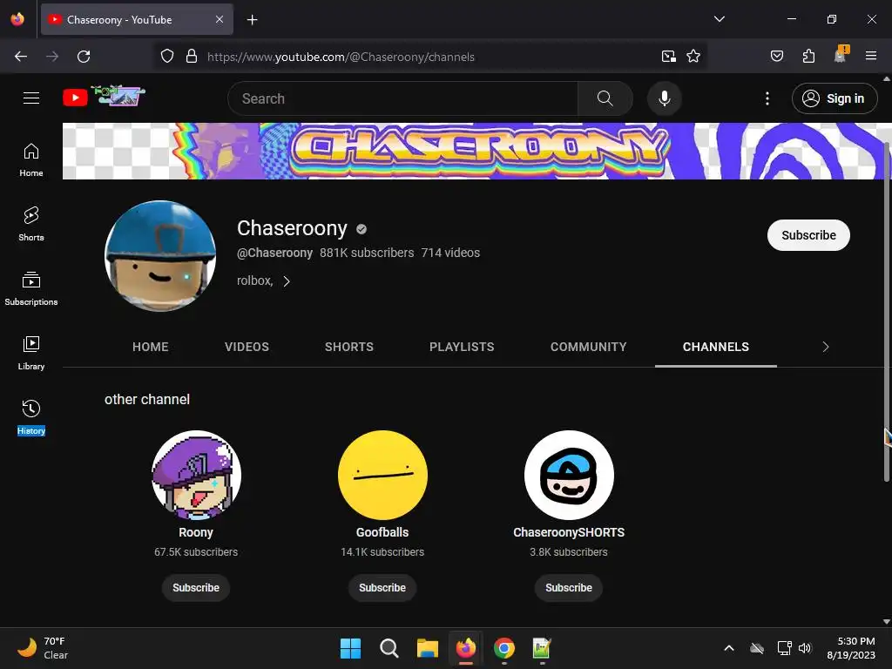Viewport: 892px width, 669px height.
Task: Open Windows Start menu
Action: (x=350, y=648)
